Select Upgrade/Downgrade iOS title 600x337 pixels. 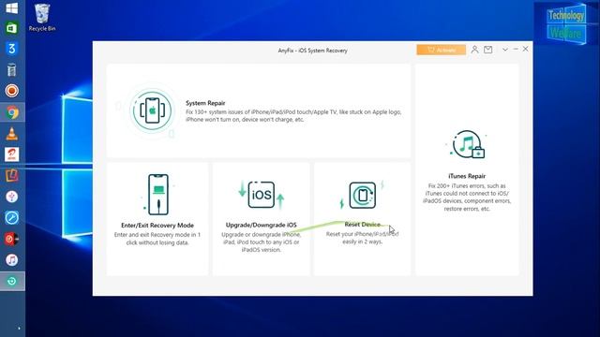261,225
